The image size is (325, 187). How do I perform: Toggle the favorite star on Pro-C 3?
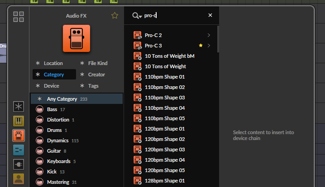(x=201, y=46)
